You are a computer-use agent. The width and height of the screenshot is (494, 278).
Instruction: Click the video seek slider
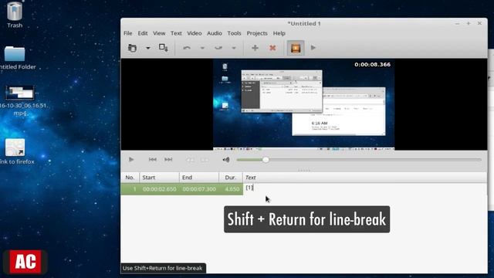[359, 160]
